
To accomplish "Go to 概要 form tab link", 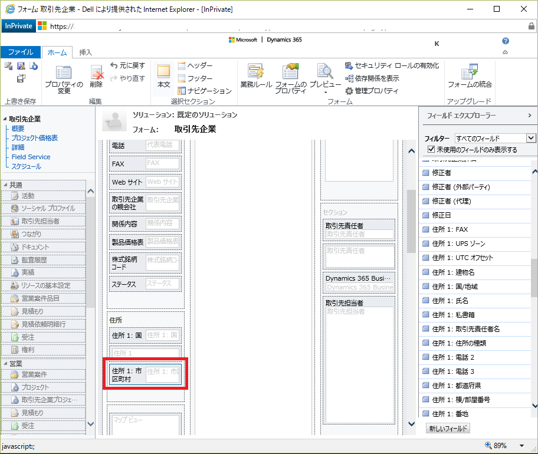I will coord(18,129).
